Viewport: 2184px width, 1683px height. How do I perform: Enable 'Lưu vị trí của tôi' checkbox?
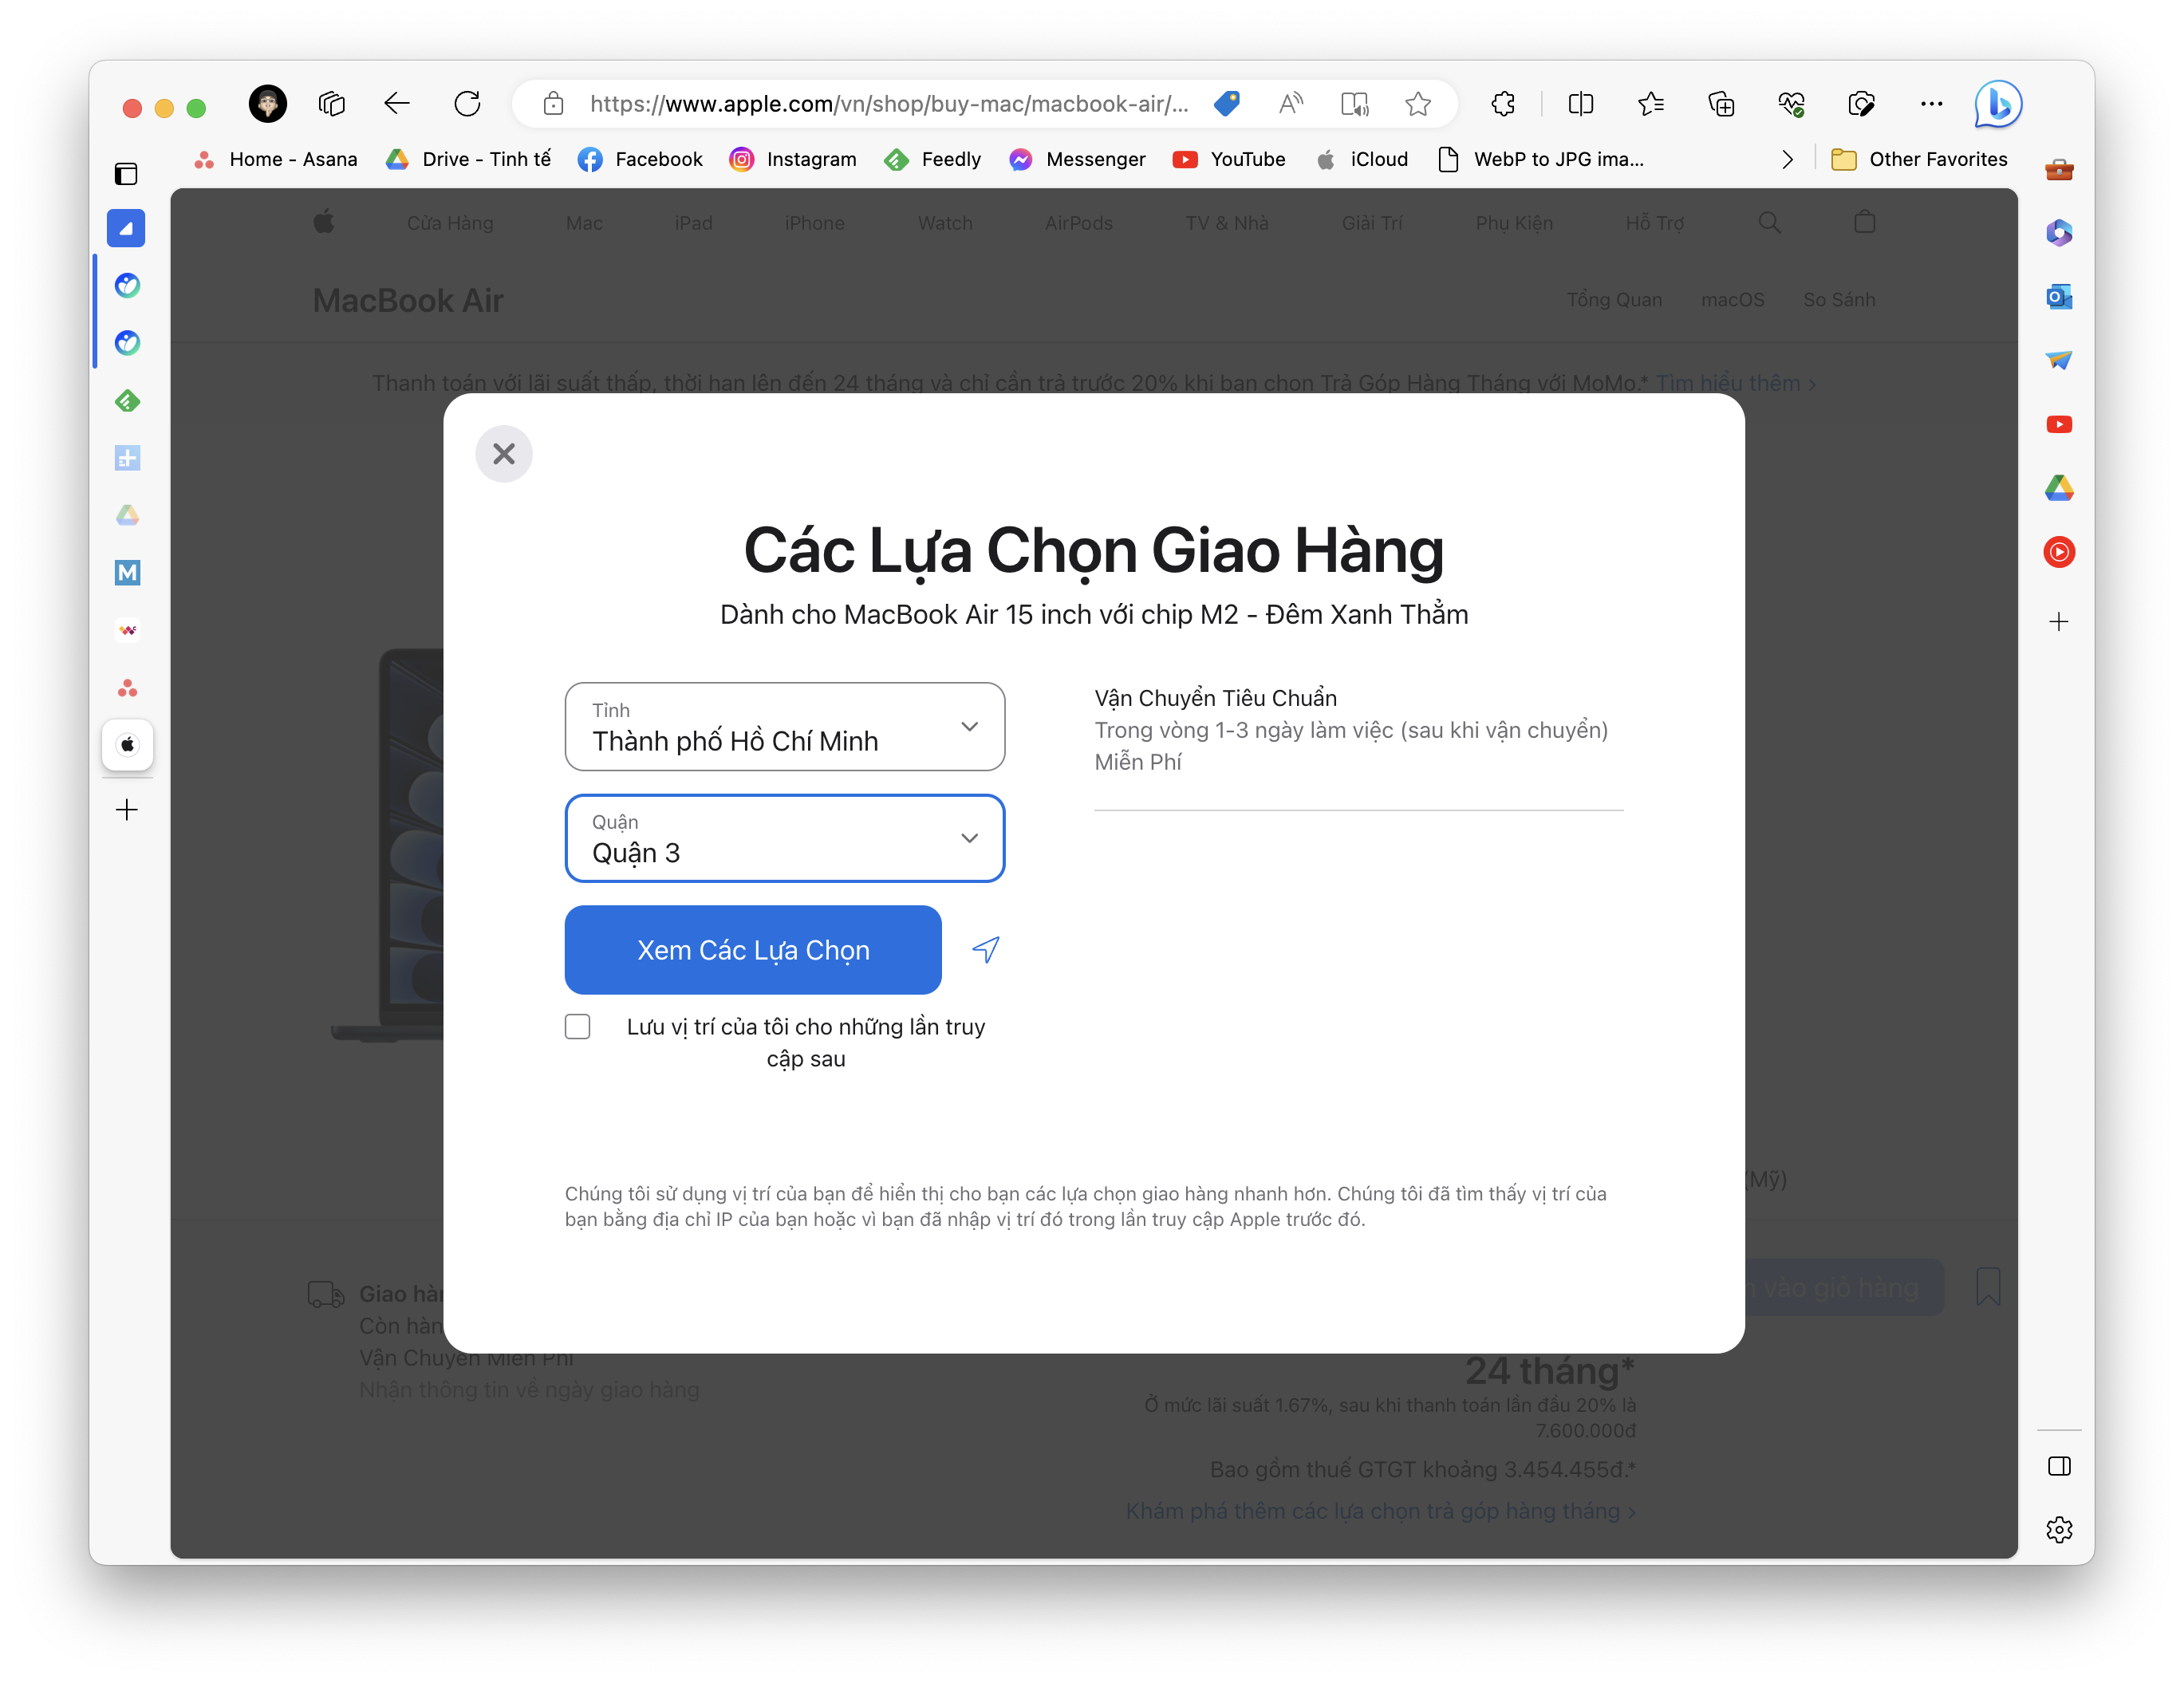pos(580,1027)
